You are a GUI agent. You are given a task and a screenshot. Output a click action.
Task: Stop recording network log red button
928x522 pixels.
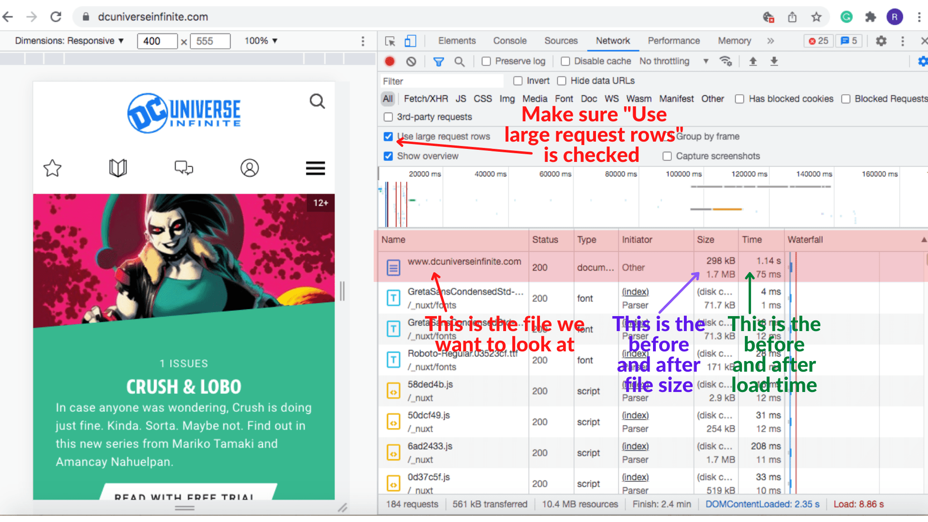[390, 61]
